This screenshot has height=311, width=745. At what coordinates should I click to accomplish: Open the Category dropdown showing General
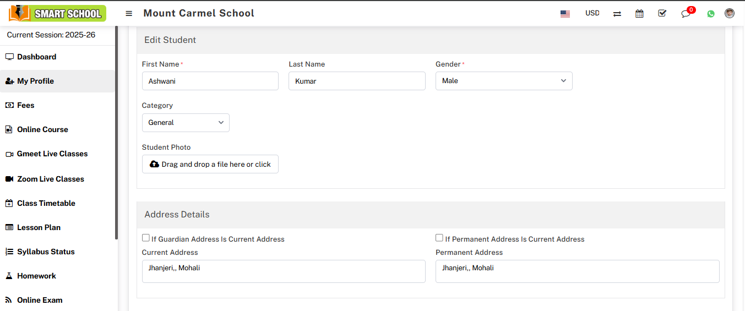186,123
